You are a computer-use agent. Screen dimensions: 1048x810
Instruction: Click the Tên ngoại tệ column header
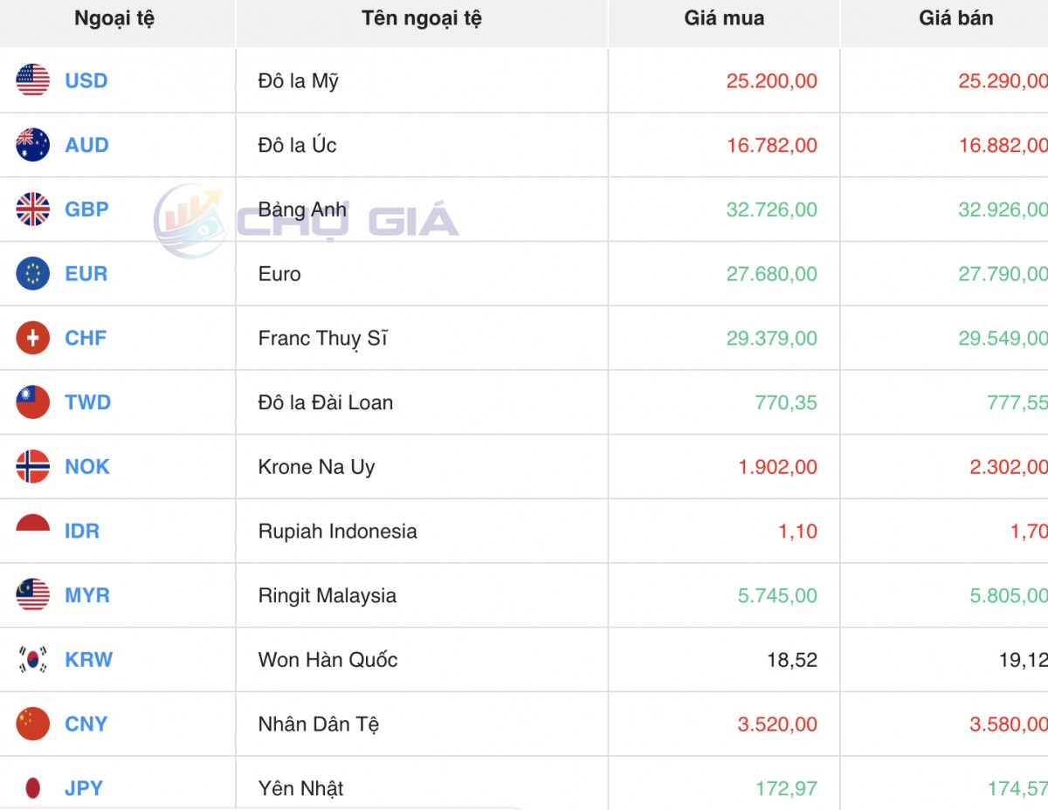coord(422,18)
